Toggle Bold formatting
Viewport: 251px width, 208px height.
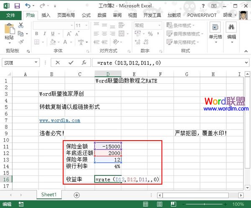click(x=37, y=33)
